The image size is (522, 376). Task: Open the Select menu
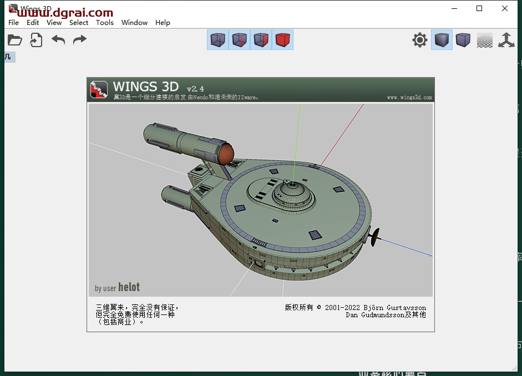[79, 23]
